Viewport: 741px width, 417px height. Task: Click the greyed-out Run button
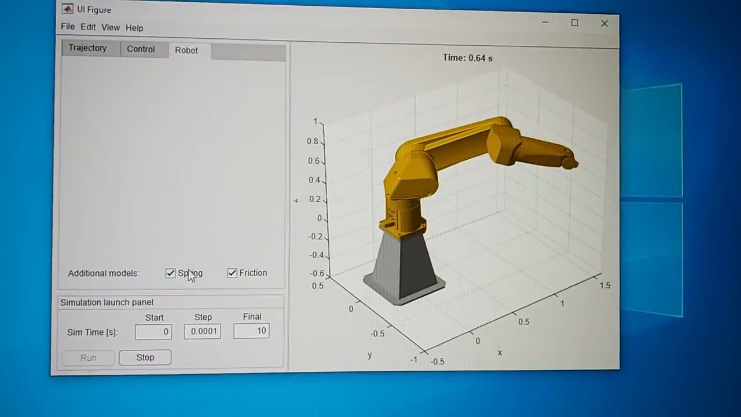88,358
